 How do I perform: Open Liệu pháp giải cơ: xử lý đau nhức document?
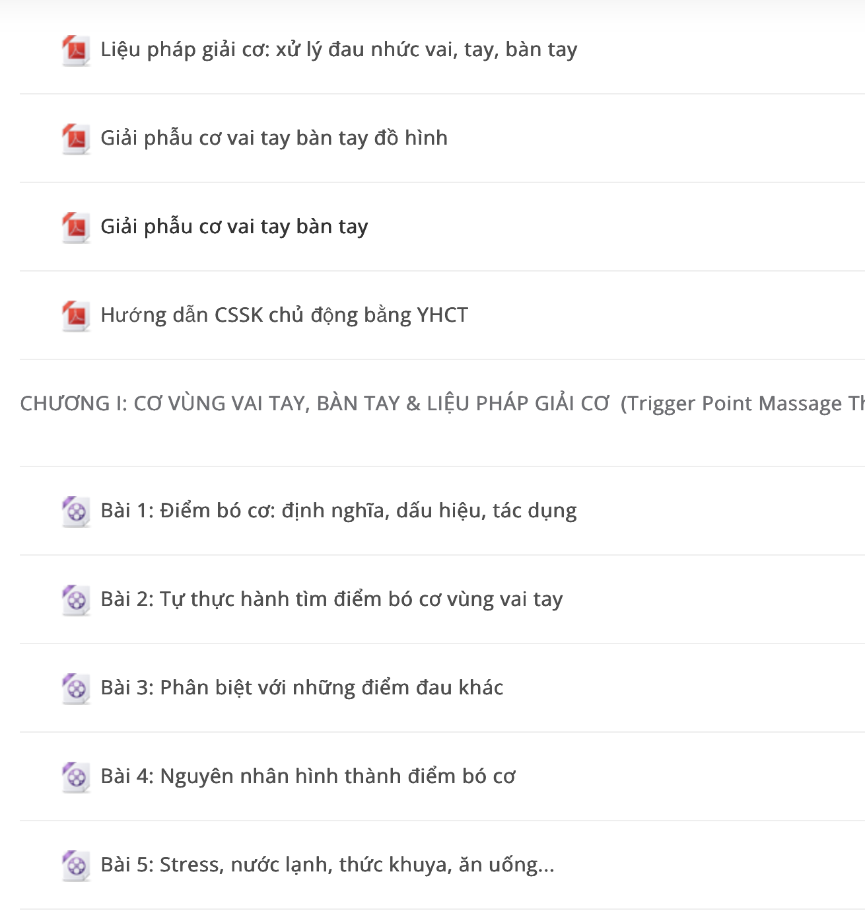[339, 50]
